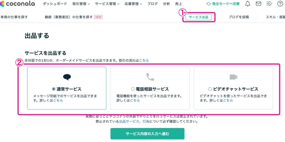The image size is (285, 142).
Task: Expand the 取引管理 dropdown menu
Action: [x=81, y=4]
